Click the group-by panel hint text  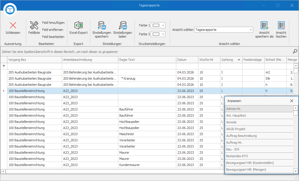(60, 52)
